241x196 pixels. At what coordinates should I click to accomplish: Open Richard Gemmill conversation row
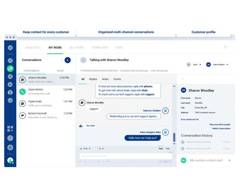[46, 115]
